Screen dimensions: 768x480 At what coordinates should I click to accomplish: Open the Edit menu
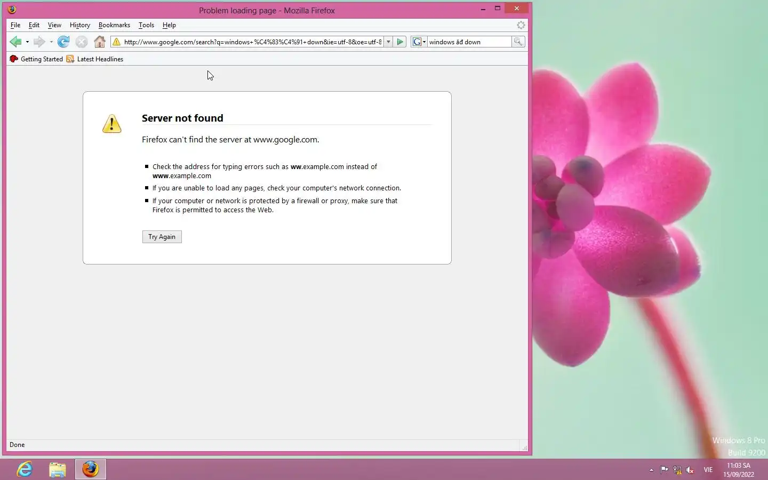(34, 25)
